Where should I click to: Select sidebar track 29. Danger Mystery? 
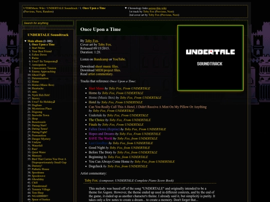point(41,139)
